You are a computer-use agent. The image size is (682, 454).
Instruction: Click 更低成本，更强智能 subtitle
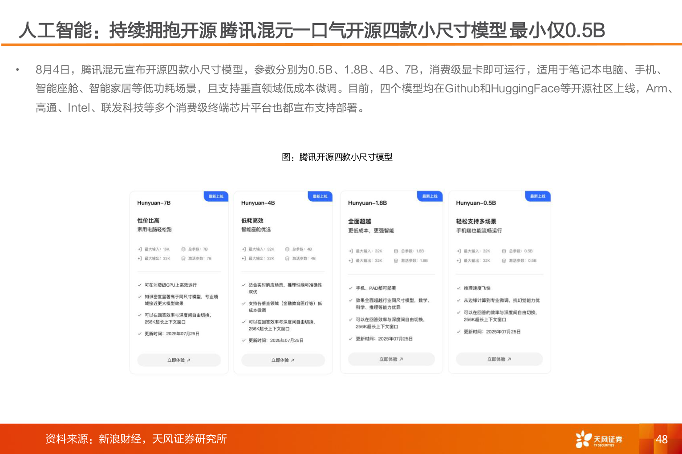coord(371,231)
